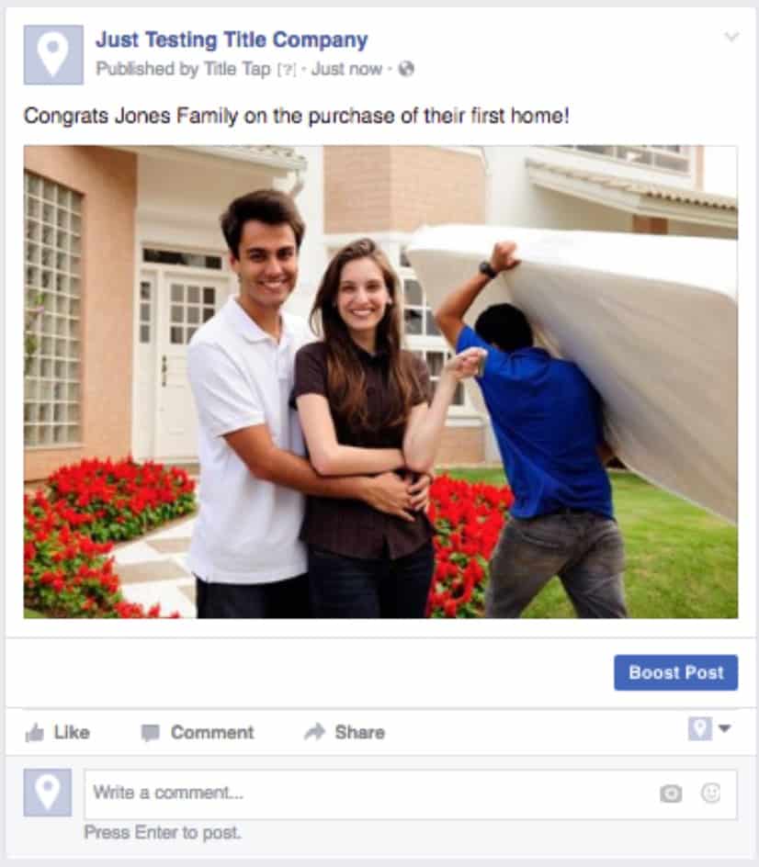The width and height of the screenshot is (759, 867).
Task: Click the arrow Share icon
Action: (315, 732)
